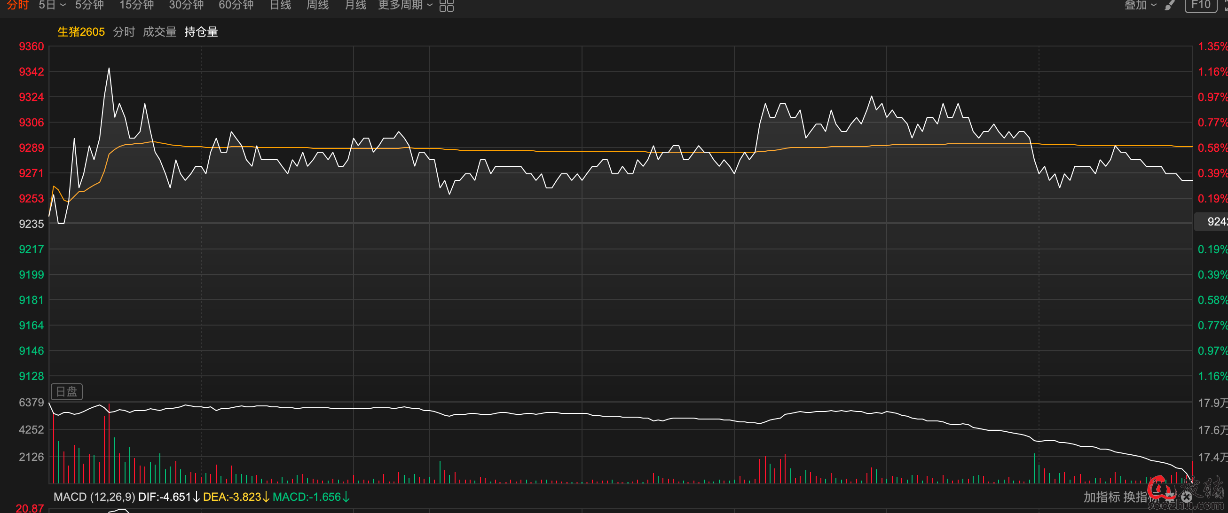The width and height of the screenshot is (1228, 513).
Task: Click the 日盘 day session button
Action: point(67,391)
